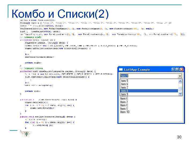Click the combo text field showing Item 5
The height and width of the screenshot is (145, 193).
click(x=149, y=76)
